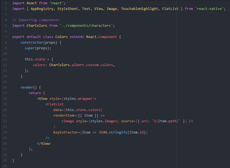Click React.Component after extends
The width and height of the screenshot is (230, 168).
(x=101, y=37)
